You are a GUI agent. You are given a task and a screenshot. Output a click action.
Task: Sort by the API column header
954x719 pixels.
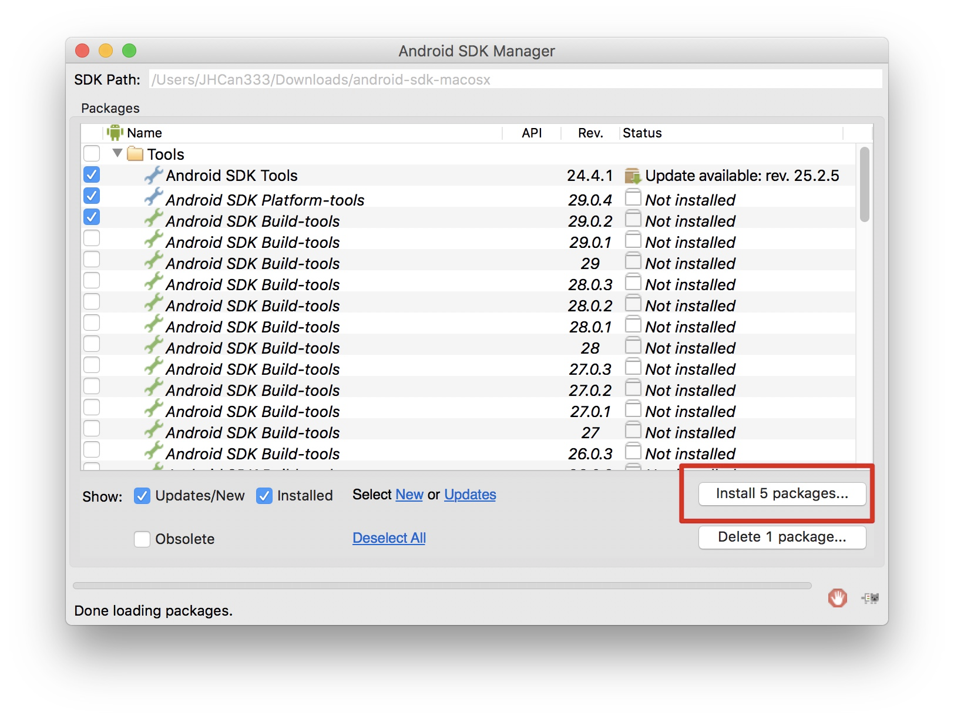pyautogui.click(x=532, y=133)
